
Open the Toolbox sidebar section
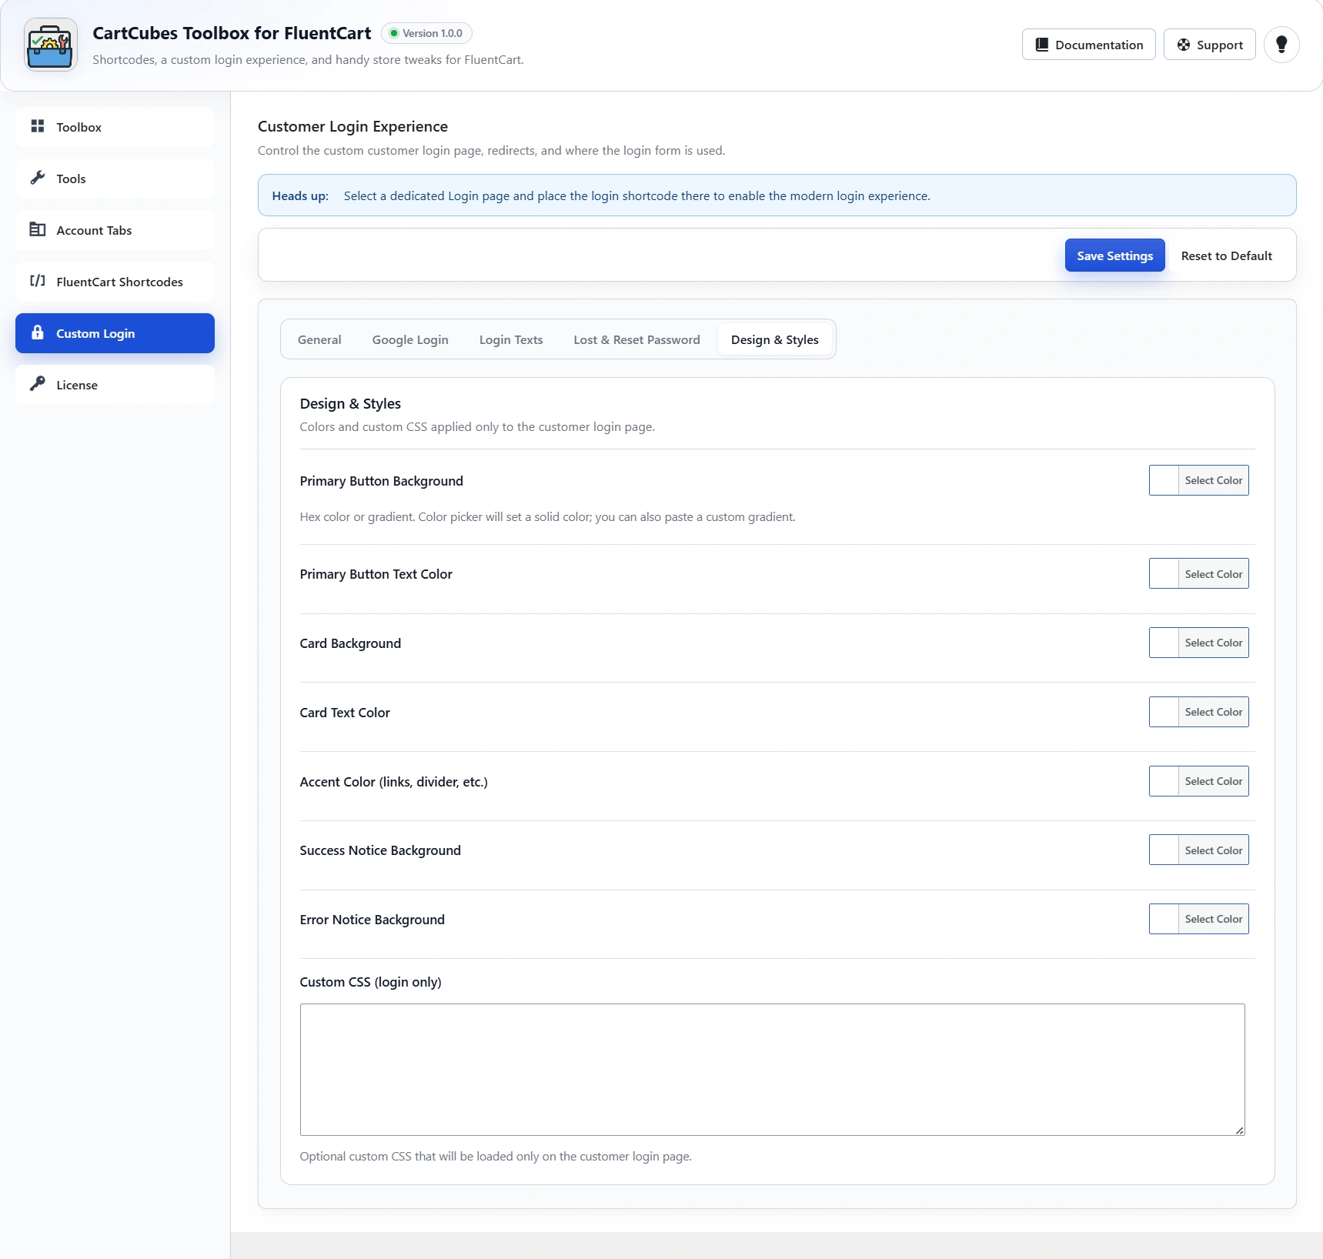(x=115, y=127)
